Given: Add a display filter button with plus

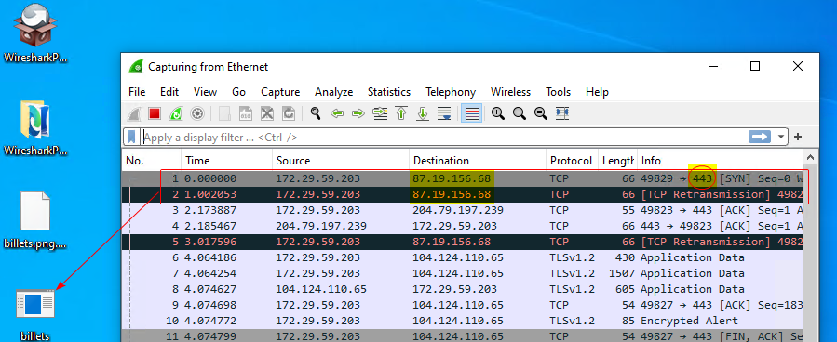Looking at the screenshot, I should (x=798, y=137).
